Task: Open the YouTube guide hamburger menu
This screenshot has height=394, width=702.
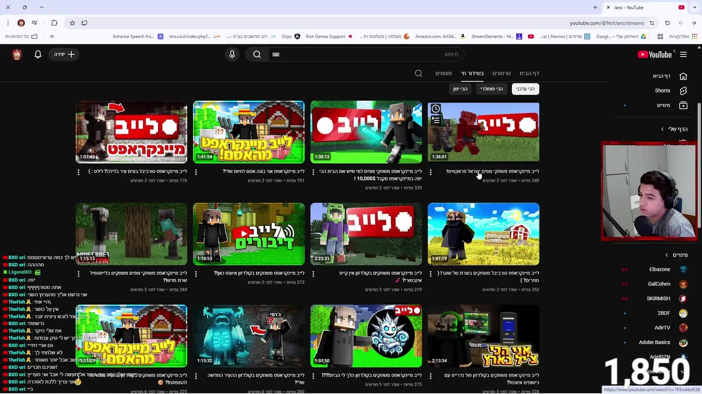Action: (x=683, y=54)
